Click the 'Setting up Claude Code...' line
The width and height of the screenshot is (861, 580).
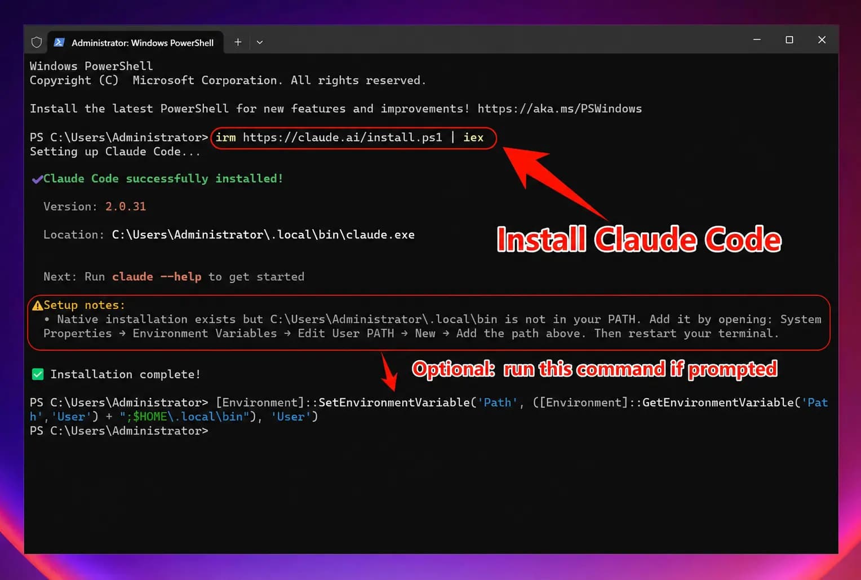pyautogui.click(x=115, y=152)
